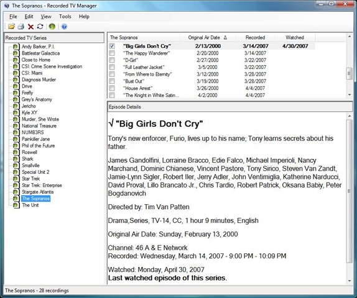Open the Help menu
The height and width of the screenshot is (298, 357).
84,17
